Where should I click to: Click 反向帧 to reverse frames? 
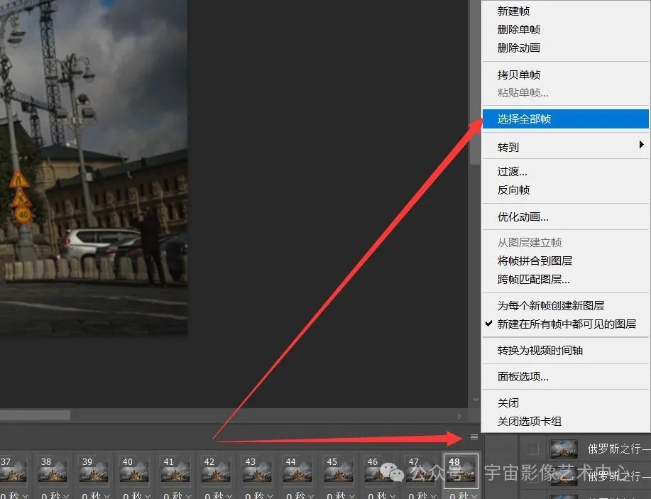pos(513,190)
